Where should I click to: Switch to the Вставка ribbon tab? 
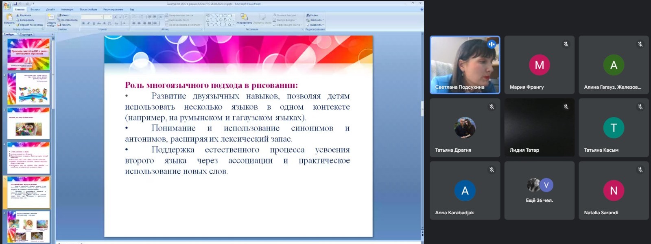point(35,9)
